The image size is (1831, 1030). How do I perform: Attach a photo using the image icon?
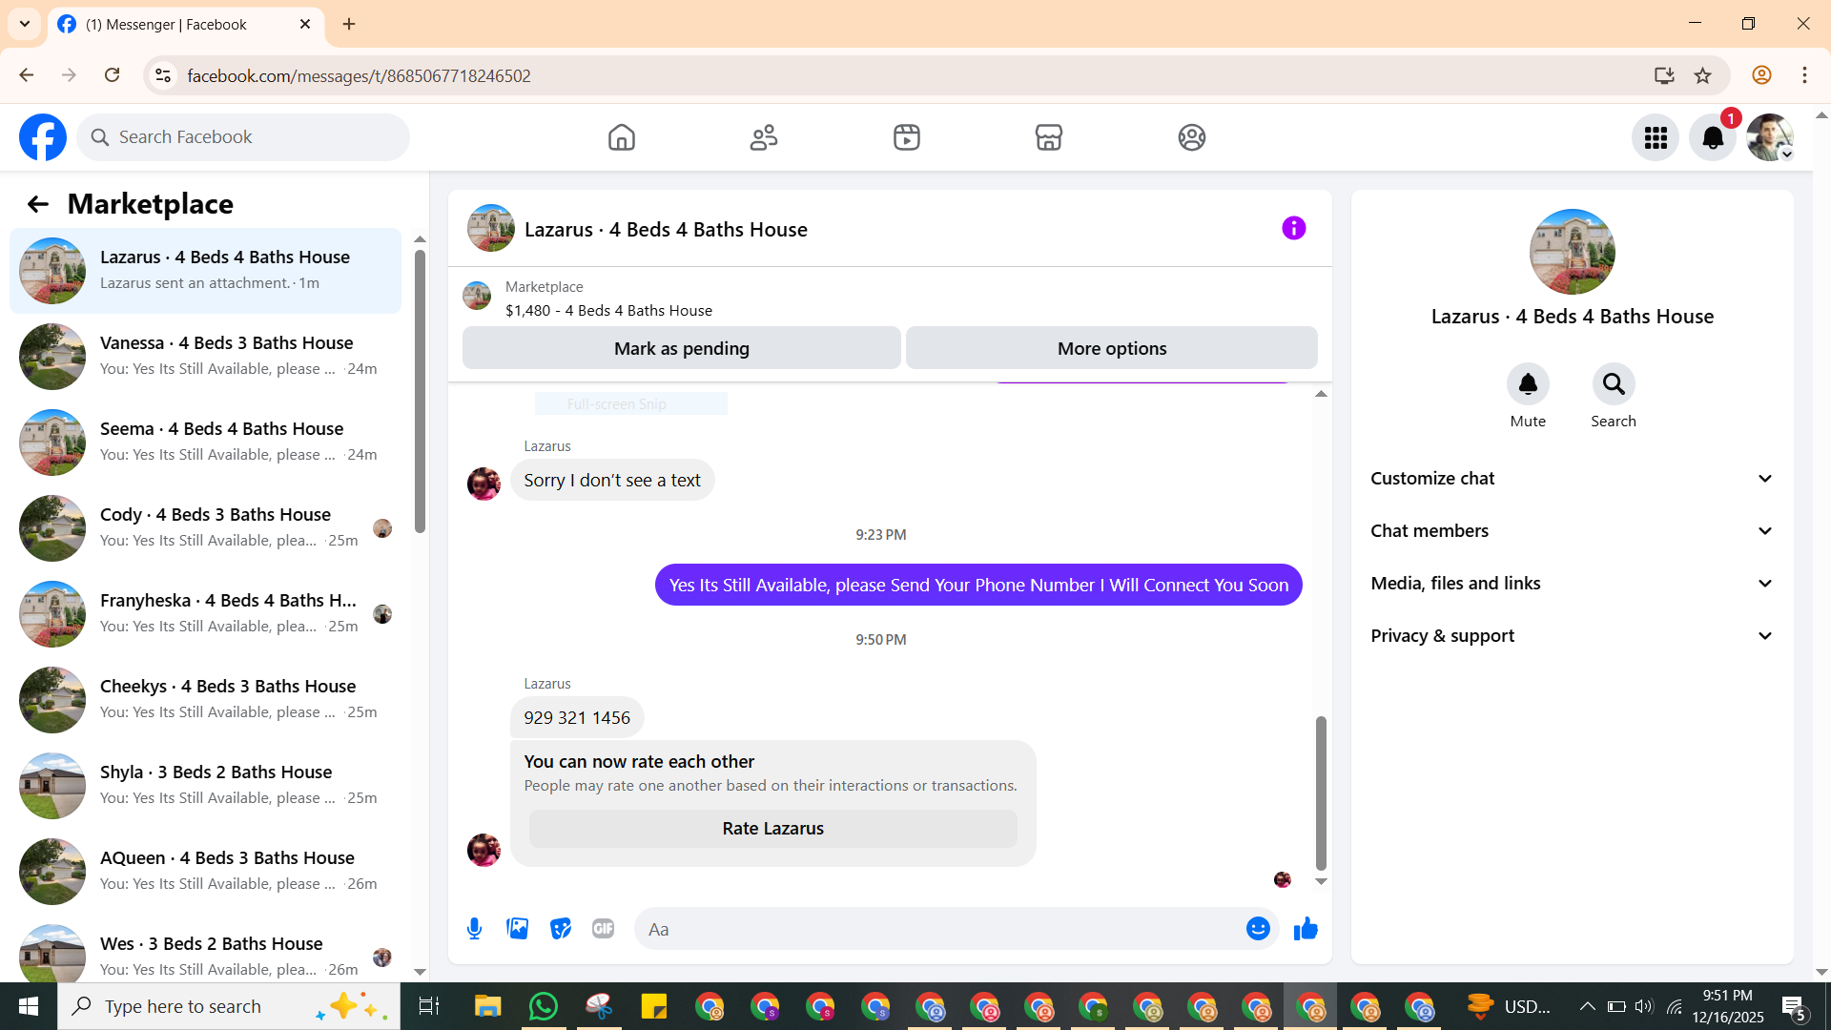tap(518, 929)
